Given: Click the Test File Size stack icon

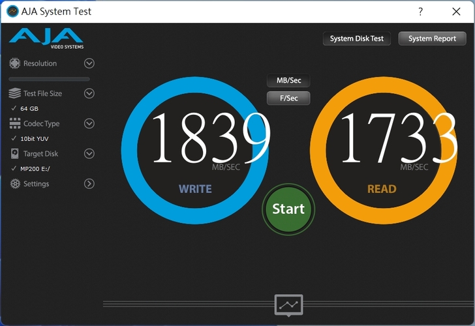Looking at the screenshot, I should [14, 93].
